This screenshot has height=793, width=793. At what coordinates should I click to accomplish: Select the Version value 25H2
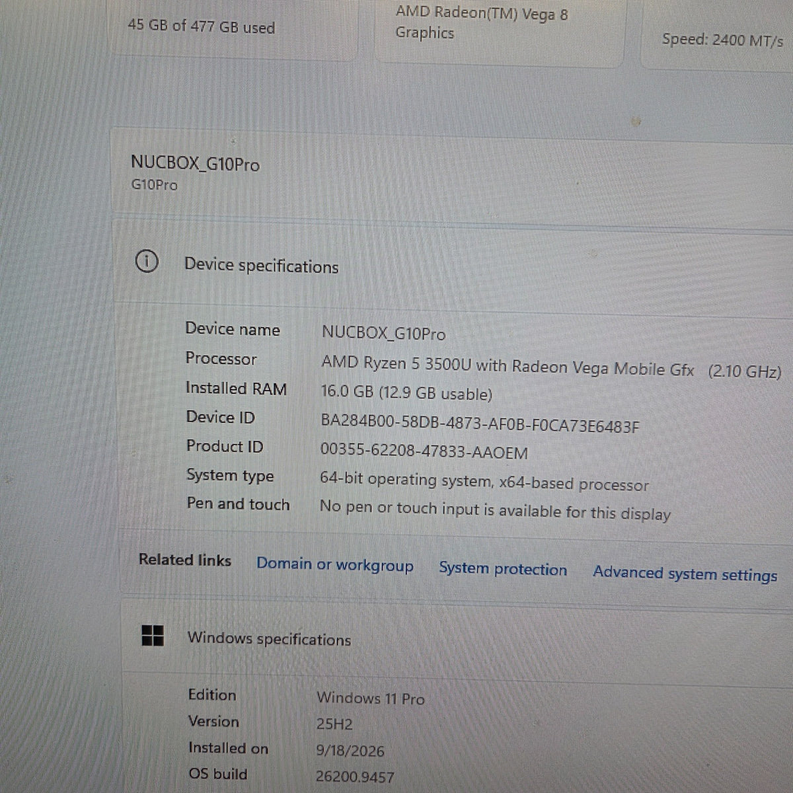[x=334, y=724]
